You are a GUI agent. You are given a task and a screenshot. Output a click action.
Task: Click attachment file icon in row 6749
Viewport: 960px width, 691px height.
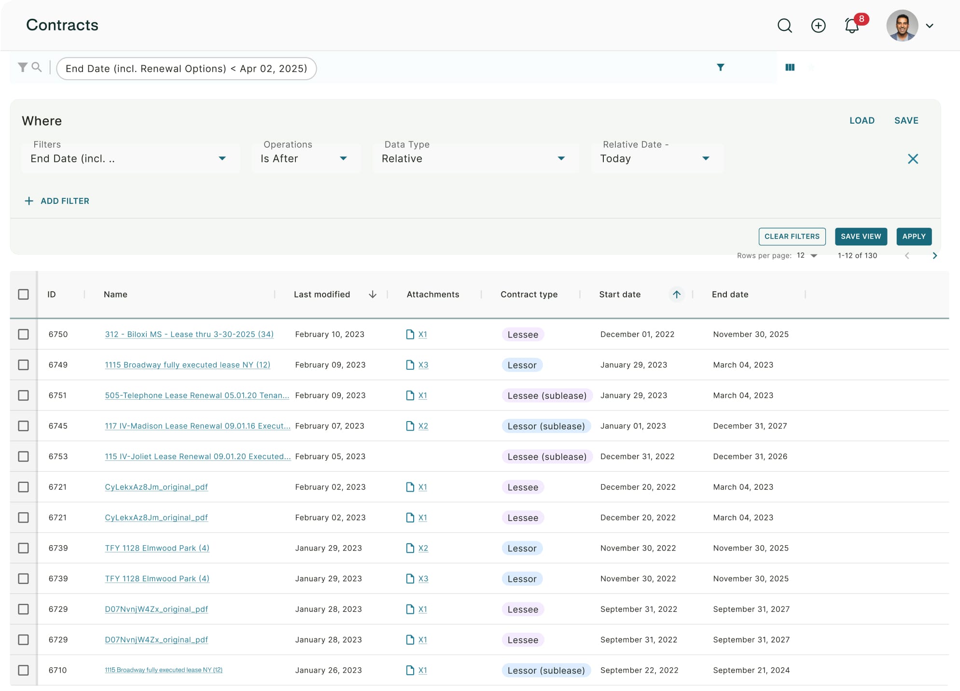(x=410, y=365)
